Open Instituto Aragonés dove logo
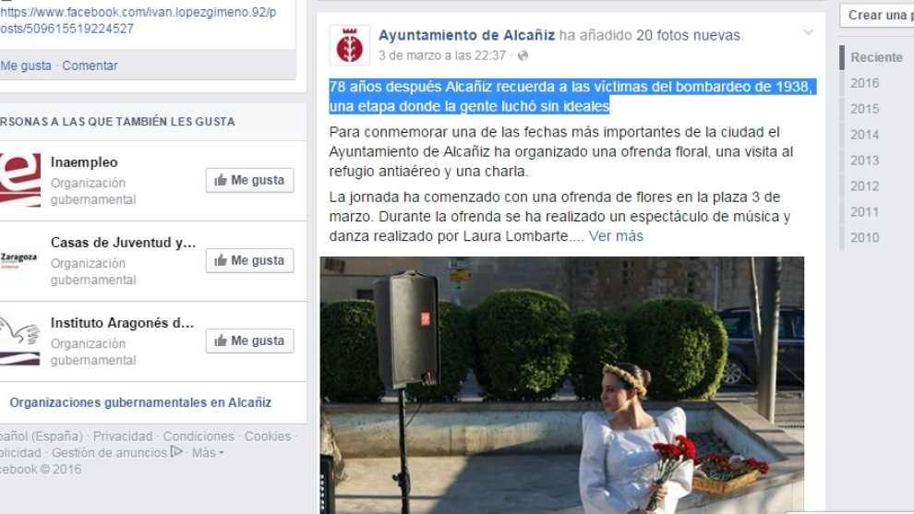The width and height of the screenshot is (914, 514). 19,341
